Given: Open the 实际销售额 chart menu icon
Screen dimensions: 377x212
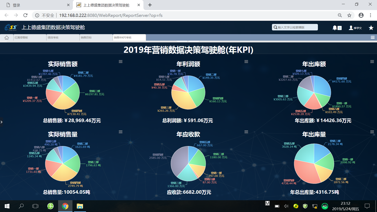Looking at the screenshot, I should tap(121, 62).
